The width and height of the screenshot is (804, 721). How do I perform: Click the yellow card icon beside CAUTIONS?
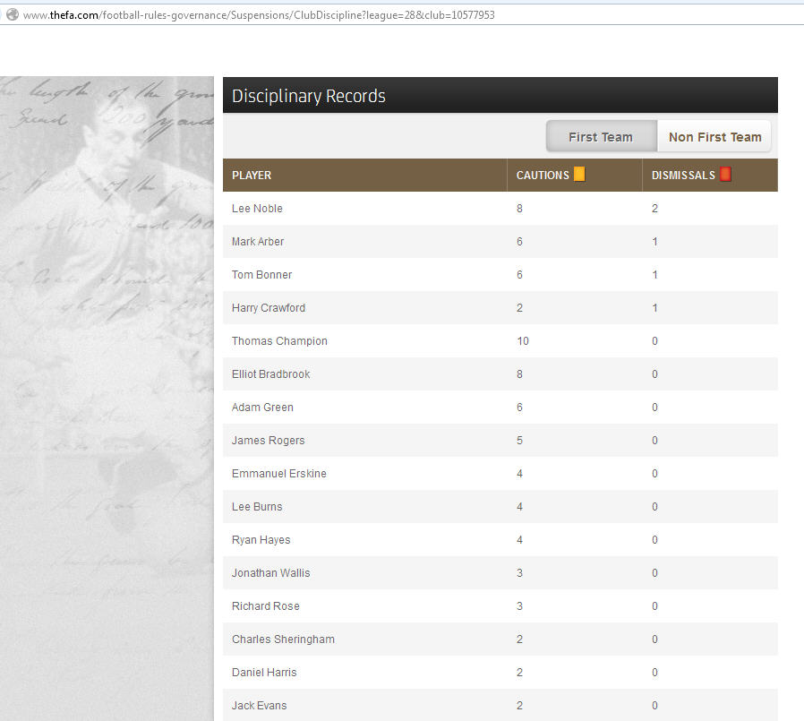click(x=579, y=175)
